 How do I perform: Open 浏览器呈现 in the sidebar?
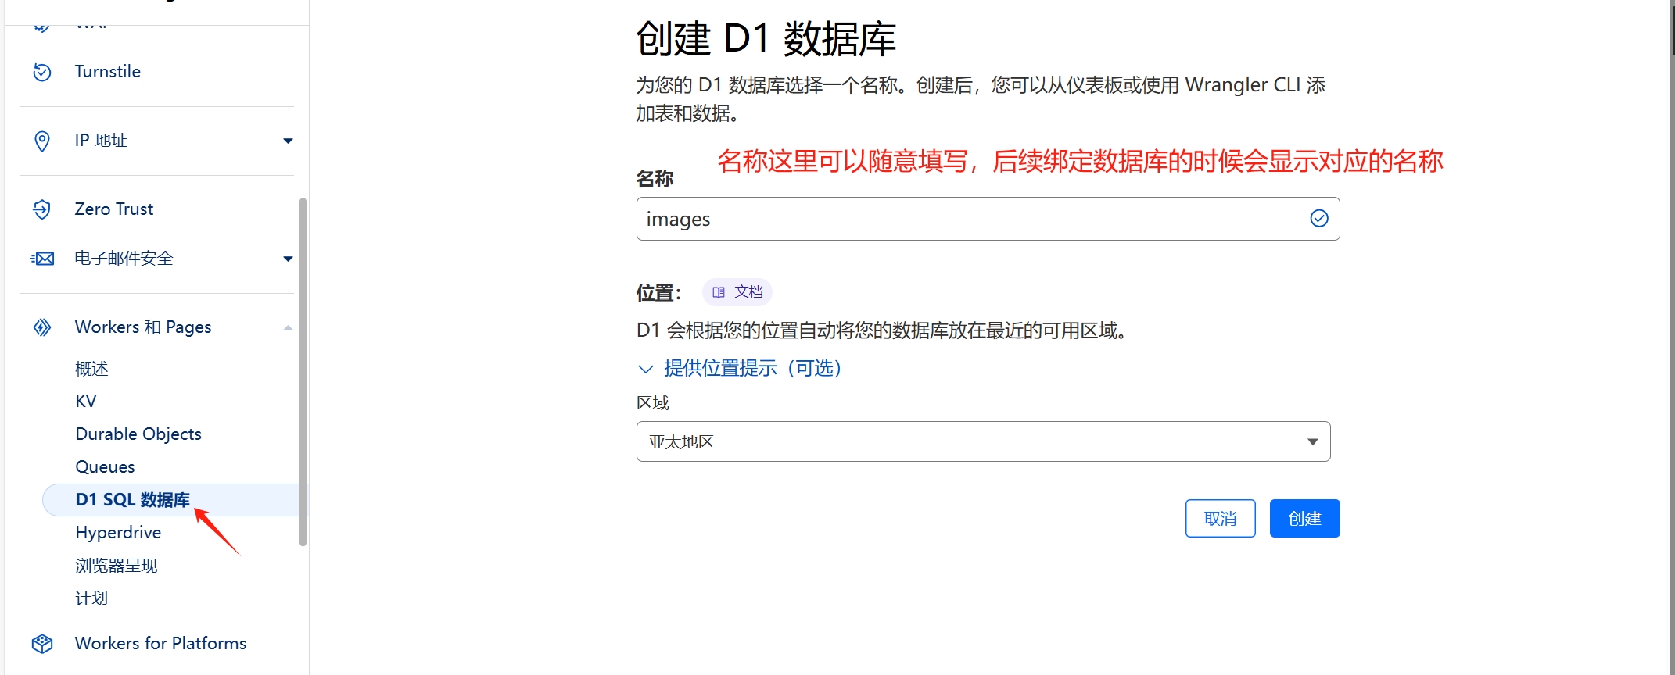coord(117,566)
